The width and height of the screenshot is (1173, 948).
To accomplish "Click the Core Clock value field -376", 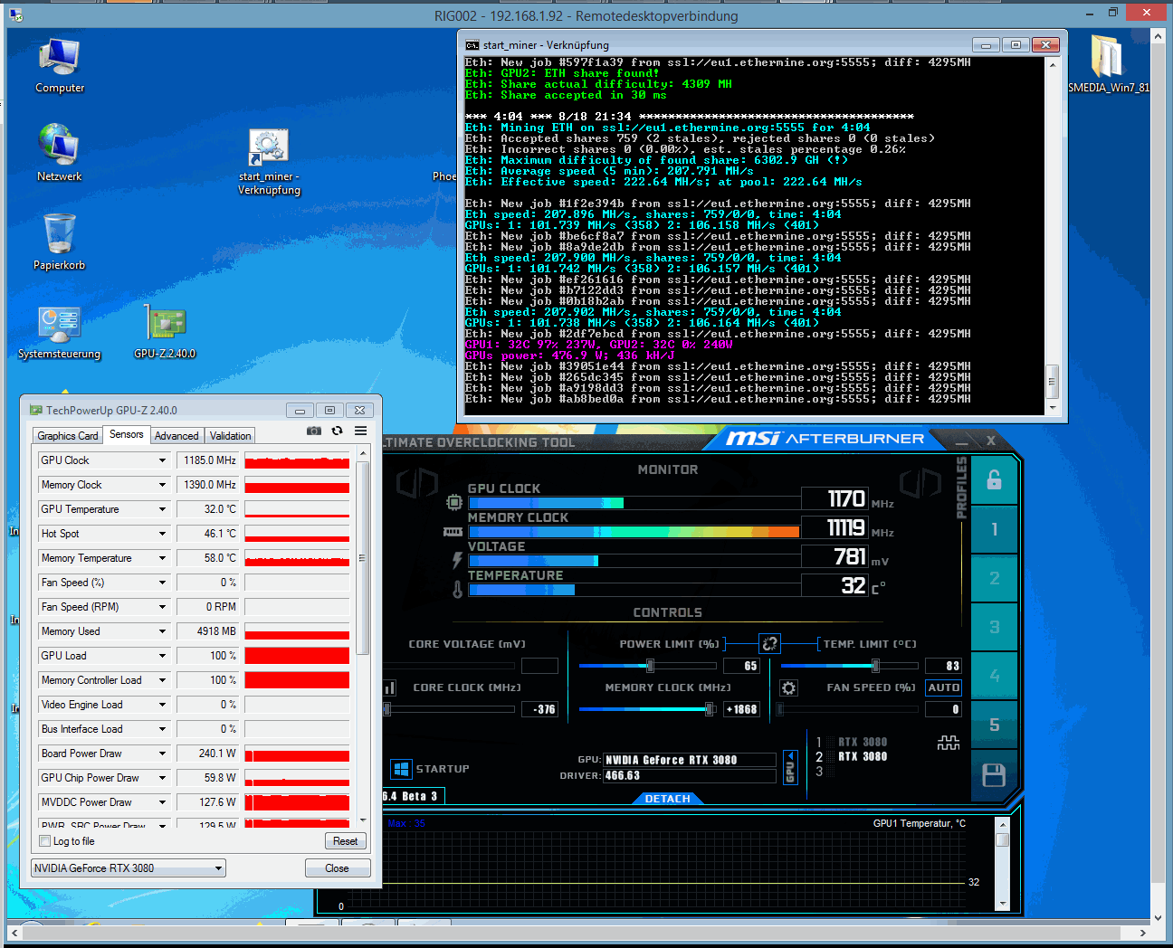I will pos(540,709).
